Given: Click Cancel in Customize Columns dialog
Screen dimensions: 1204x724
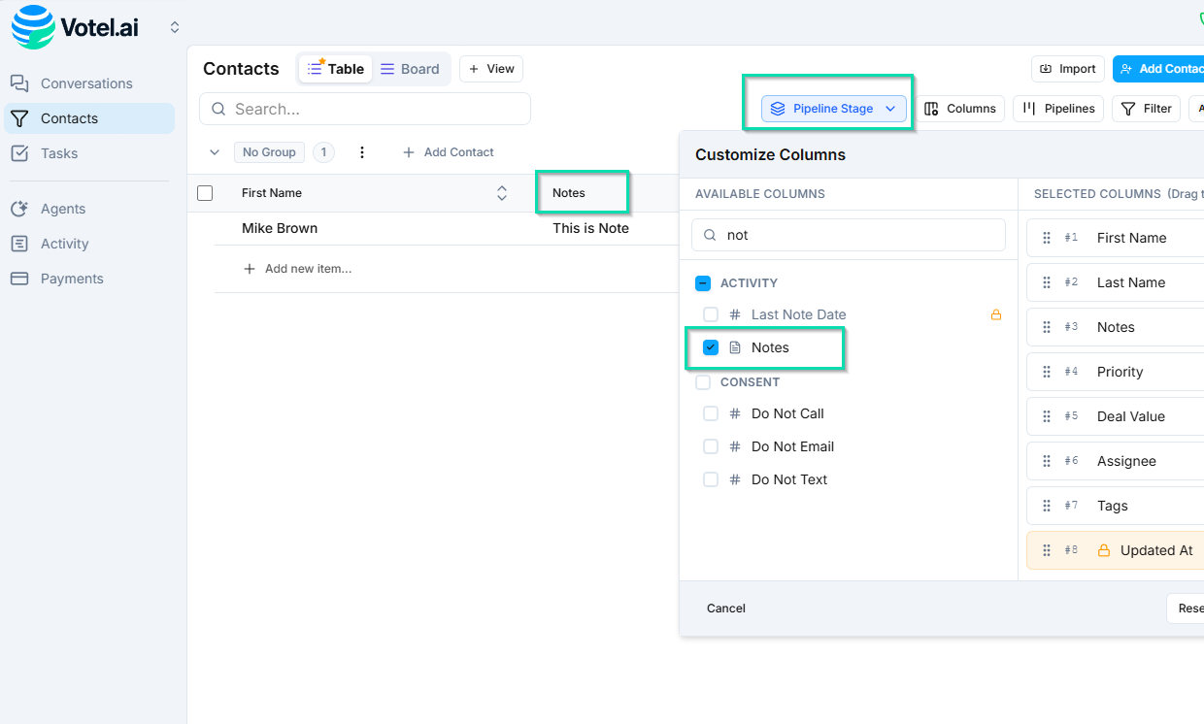Looking at the screenshot, I should point(725,609).
